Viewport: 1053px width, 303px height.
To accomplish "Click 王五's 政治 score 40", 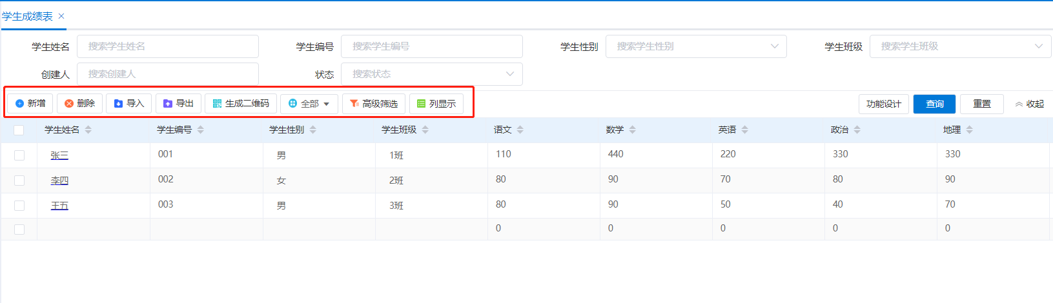I will pyautogui.click(x=838, y=204).
